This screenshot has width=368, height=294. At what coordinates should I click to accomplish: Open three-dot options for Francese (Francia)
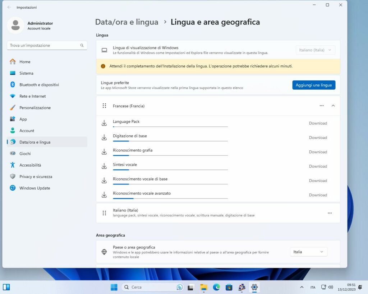[322, 106]
